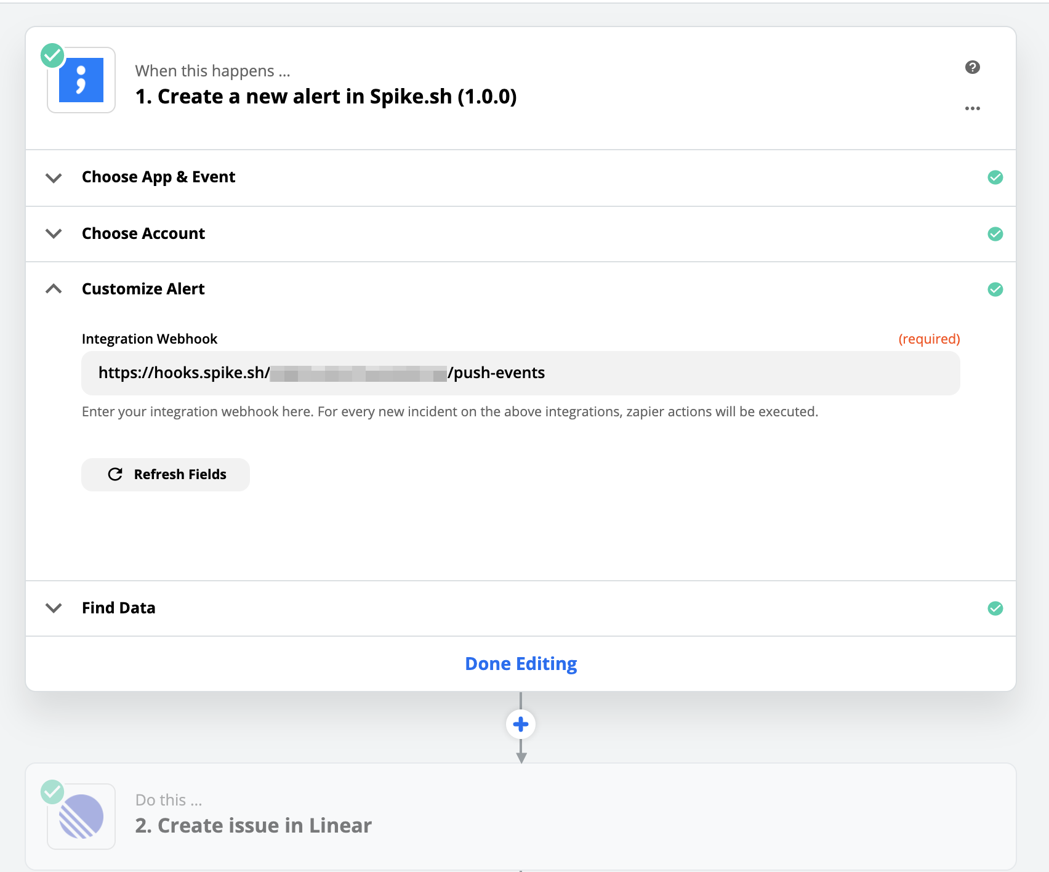Image resolution: width=1049 pixels, height=872 pixels.
Task: Open the Choose App & Event section title
Action: click(158, 177)
